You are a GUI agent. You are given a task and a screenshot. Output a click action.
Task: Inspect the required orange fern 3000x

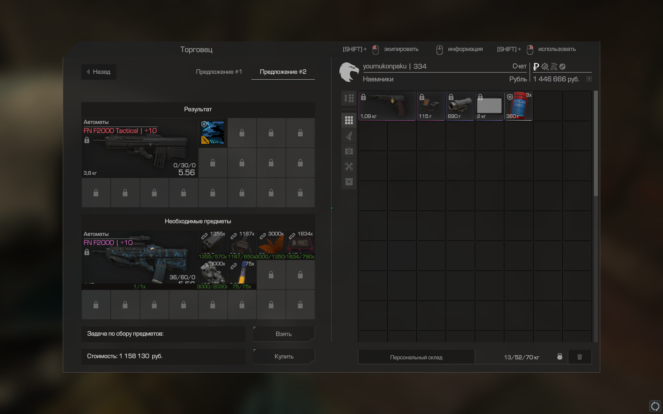click(x=271, y=245)
